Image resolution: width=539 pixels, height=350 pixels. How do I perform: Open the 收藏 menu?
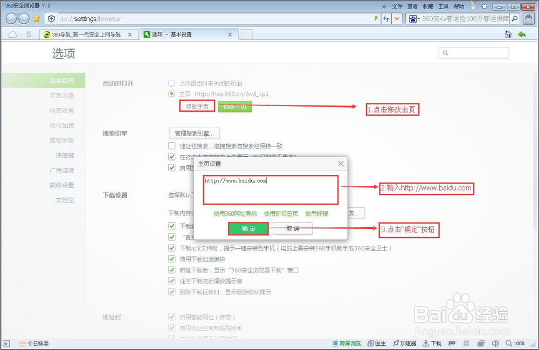click(428, 6)
